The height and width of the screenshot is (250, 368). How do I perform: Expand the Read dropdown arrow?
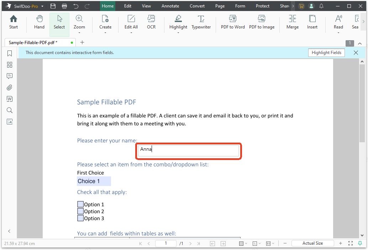tap(338, 33)
